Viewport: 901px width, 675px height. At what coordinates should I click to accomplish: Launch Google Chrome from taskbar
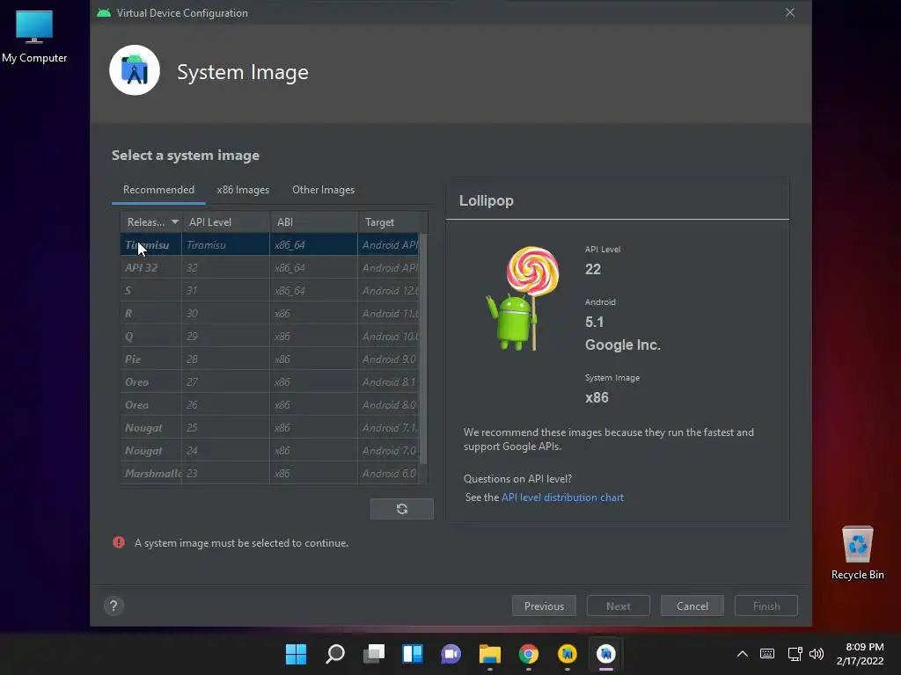(529, 654)
